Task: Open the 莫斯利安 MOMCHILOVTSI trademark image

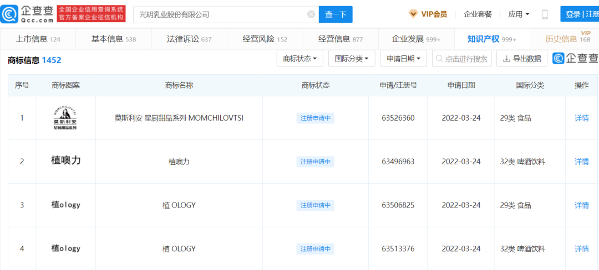Action: (65, 118)
